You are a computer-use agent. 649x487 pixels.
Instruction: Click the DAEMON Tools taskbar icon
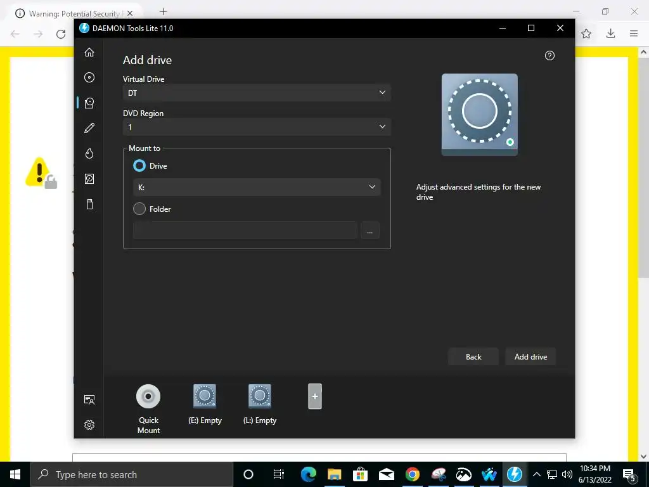click(x=515, y=474)
